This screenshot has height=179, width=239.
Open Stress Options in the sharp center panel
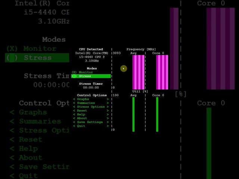coord(91,107)
